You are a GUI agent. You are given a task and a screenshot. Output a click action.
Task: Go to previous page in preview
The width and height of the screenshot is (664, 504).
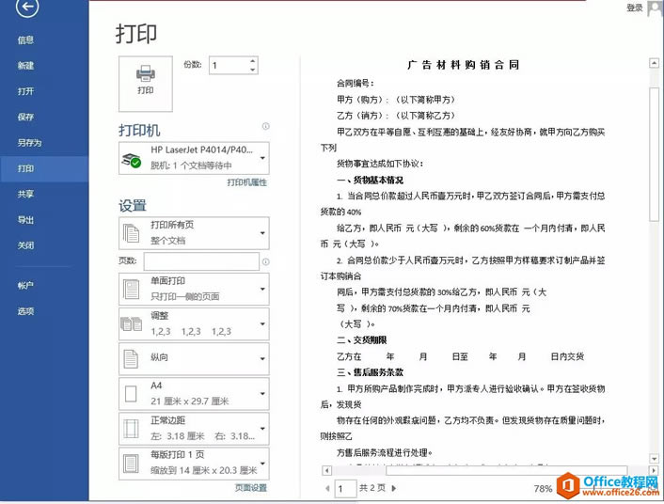tap(327, 488)
